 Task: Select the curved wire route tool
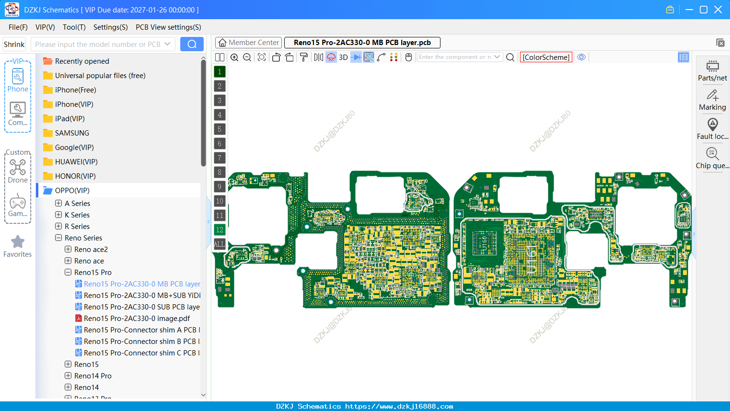381,57
